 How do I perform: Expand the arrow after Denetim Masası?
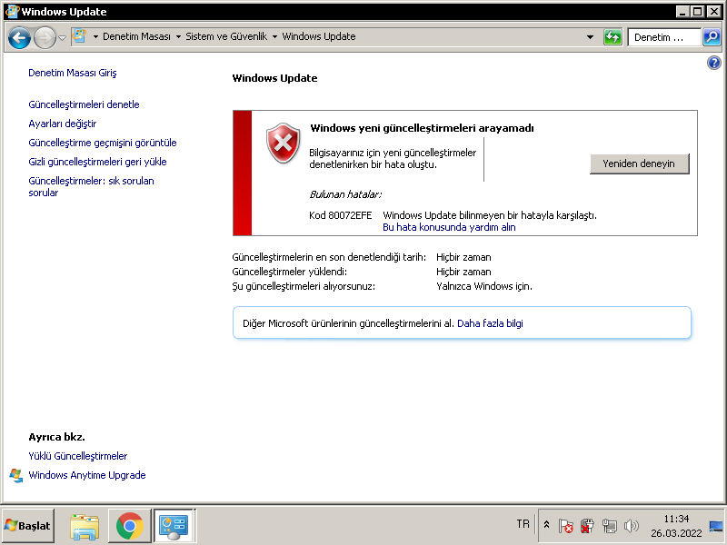pyautogui.click(x=178, y=36)
